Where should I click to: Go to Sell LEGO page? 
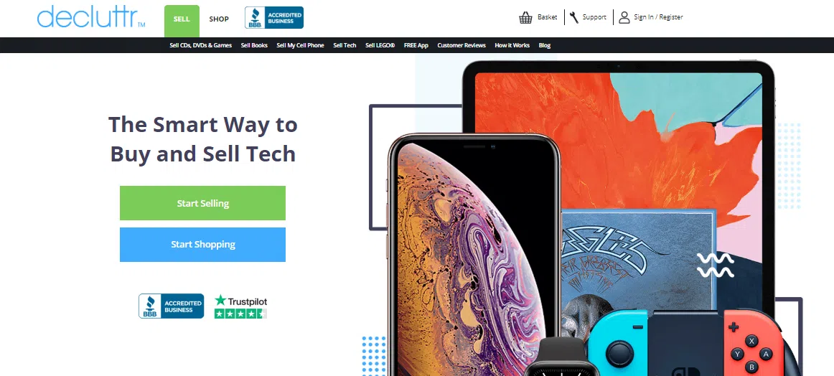pyautogui.click(x=380, y=45)
